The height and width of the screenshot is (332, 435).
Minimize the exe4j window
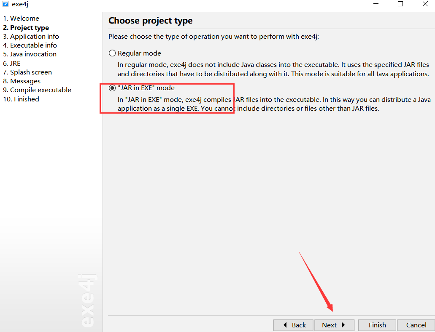tap(376, 4)
